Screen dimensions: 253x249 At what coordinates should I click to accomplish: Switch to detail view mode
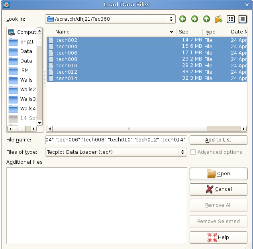[242, 19]
